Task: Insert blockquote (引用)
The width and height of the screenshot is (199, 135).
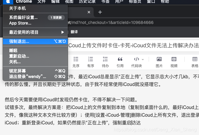Action: pos(120,62)
